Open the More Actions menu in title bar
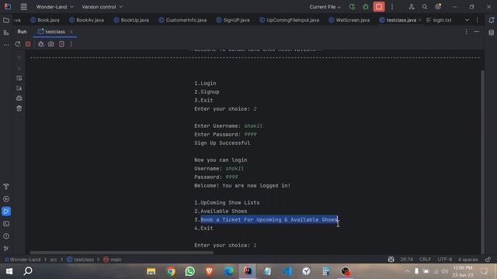Image resolution: width=497 pixels, height=279 pixels. 392,7
